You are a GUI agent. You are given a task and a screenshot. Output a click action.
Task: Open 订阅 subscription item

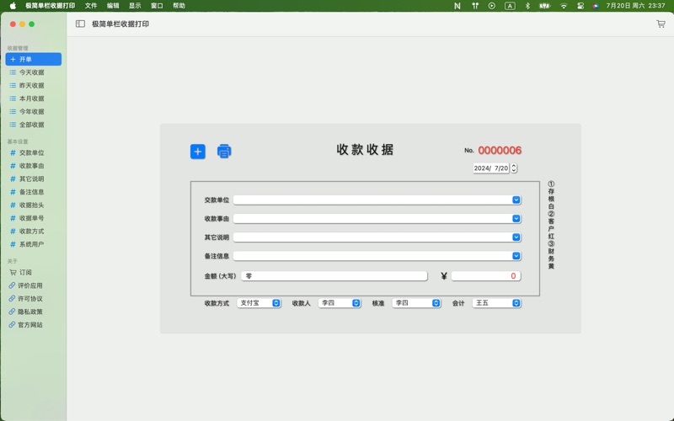click(25, 273)
